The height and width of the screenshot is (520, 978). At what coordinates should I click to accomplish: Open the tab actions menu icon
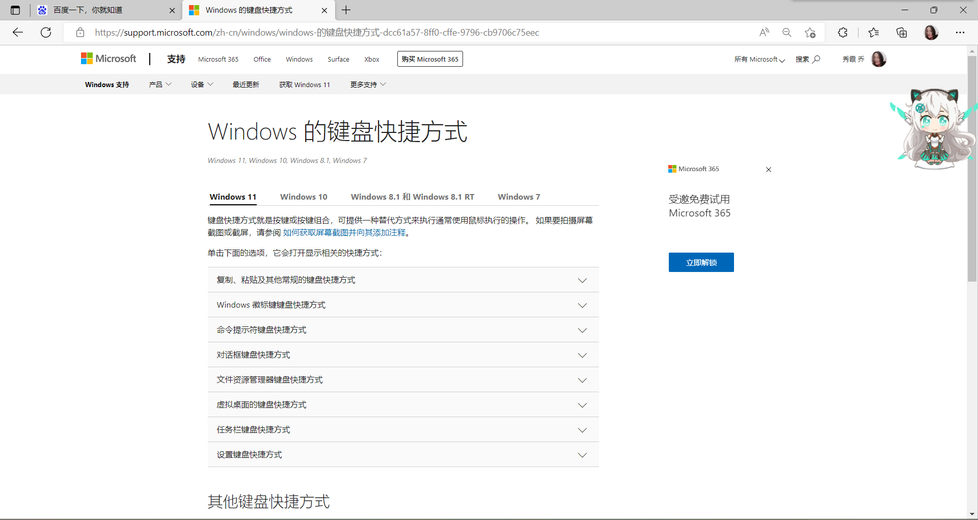(x=15, y=10)
